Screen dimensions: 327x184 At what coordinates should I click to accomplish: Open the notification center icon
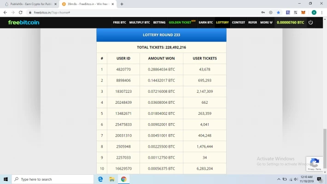(319, 179)
